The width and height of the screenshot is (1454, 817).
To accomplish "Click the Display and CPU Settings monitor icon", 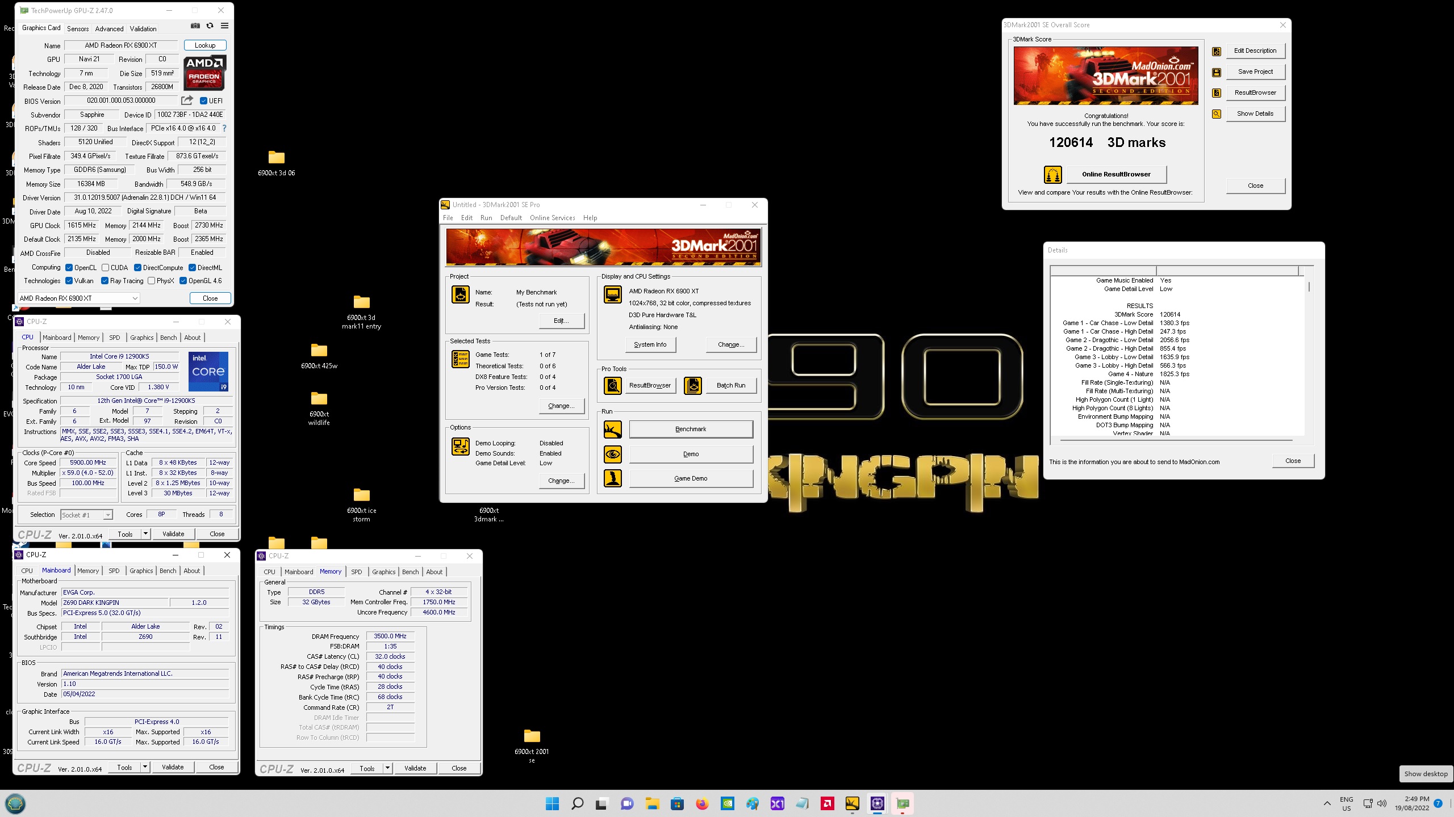I will click(x=612, y=294).
